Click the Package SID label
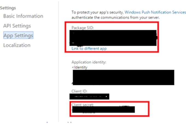186x125 pixels. pos(83,28)
